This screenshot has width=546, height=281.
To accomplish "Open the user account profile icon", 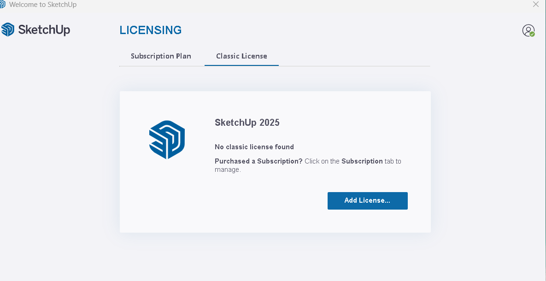I will click(x=528, y=30).
